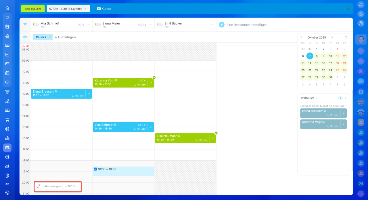Collapse the Warteliste panel
Viewport: 368px width, 200px height.
346,98
